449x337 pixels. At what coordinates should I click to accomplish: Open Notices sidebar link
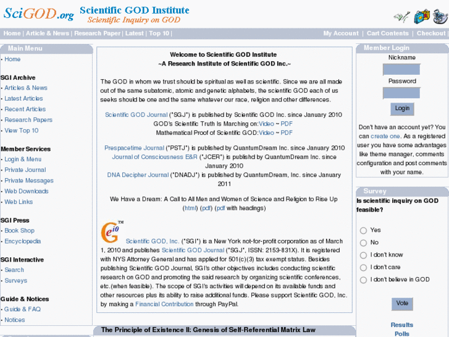pyautogui.click(x=15, y=320)
